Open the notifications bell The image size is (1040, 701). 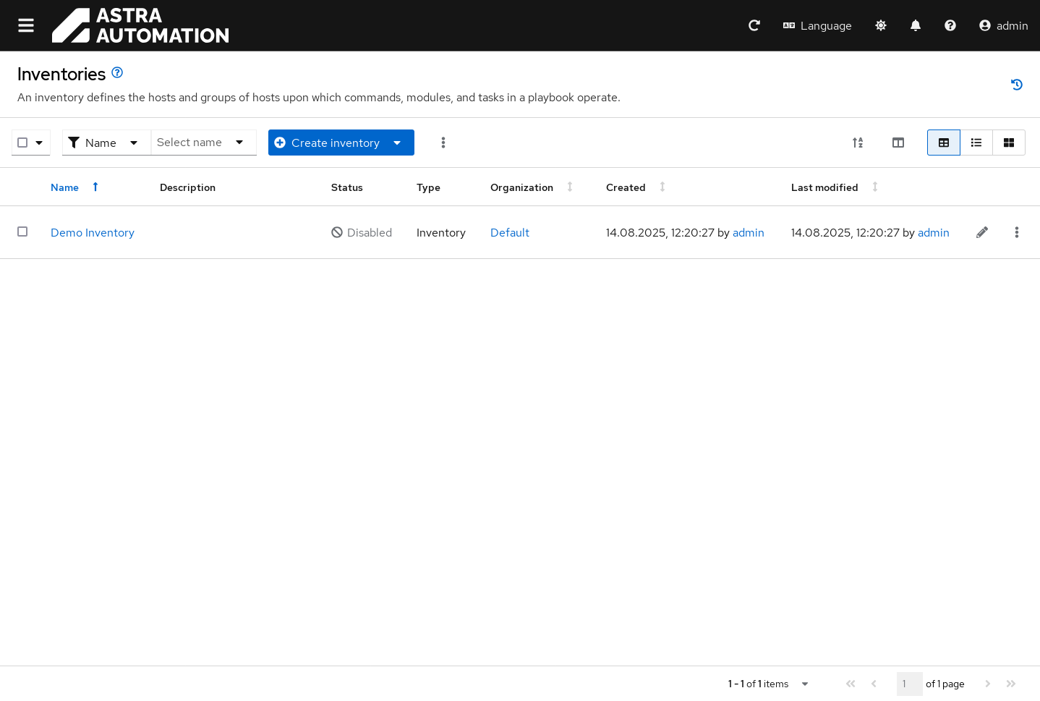point(915,25)
